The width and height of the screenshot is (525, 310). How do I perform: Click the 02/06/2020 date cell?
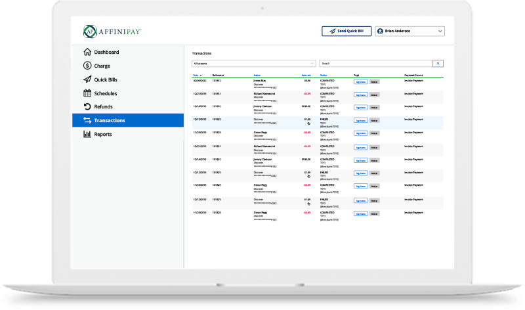point(200,81)
